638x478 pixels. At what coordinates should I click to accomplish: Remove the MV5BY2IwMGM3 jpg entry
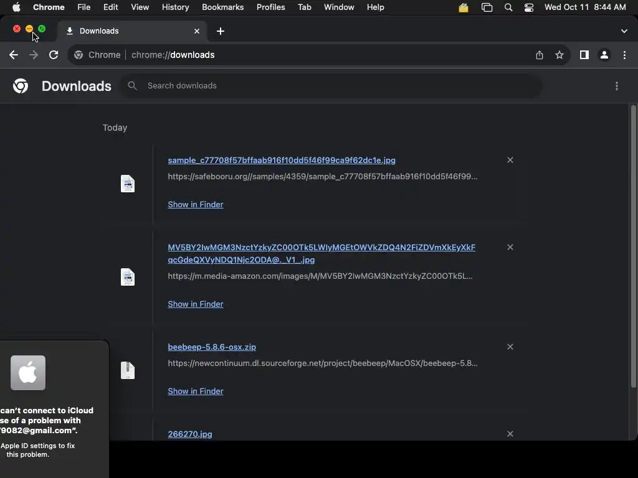click(510, 247)
